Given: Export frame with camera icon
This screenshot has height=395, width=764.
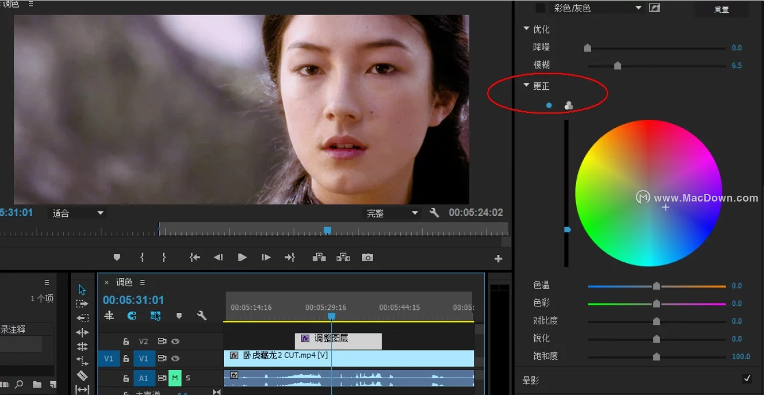Looking at the screenshot, I should tap(367, 257).
